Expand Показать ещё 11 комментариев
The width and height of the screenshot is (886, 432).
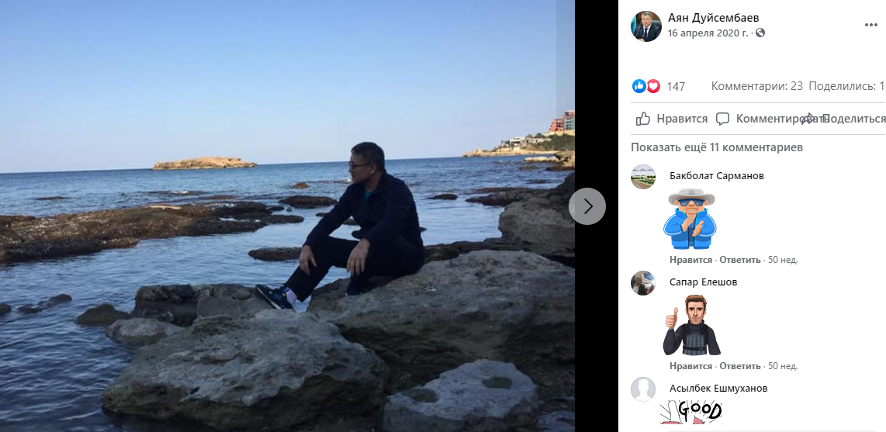(x=717, y=147)
